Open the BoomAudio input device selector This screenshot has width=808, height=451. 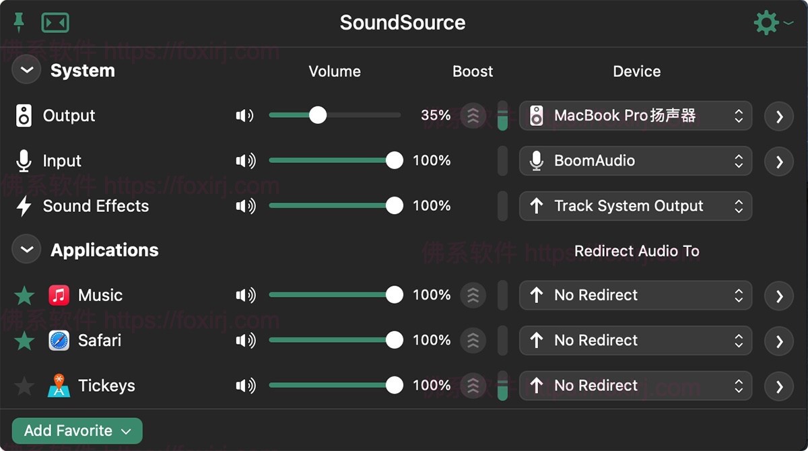tap(635, 160)
